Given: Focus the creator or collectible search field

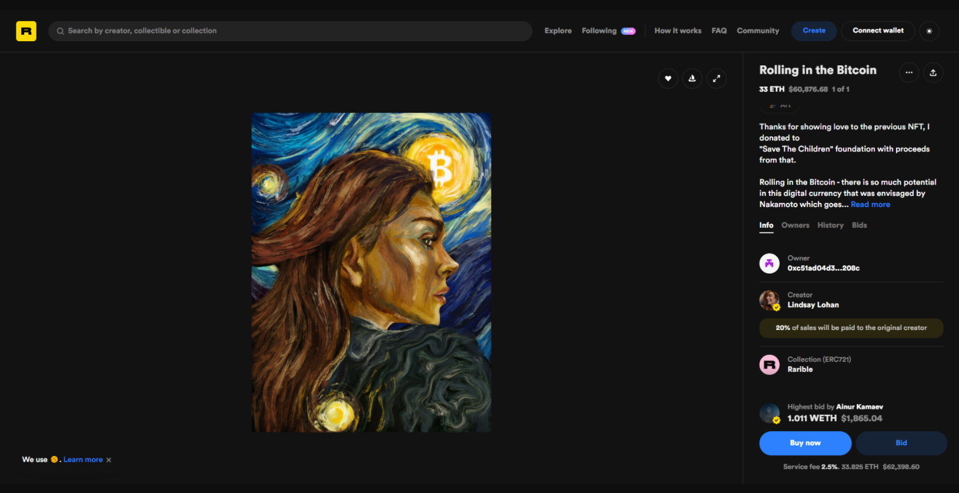Looking at the screenshot, I should click(x=290, y=31).
